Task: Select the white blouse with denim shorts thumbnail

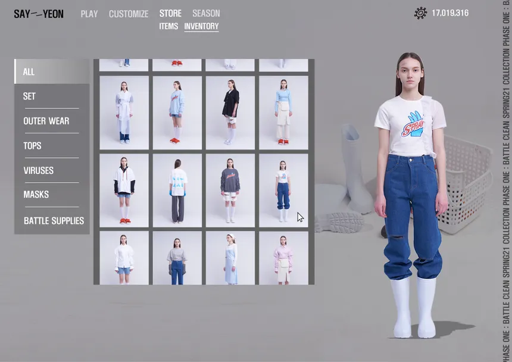Action: (124, 258)
